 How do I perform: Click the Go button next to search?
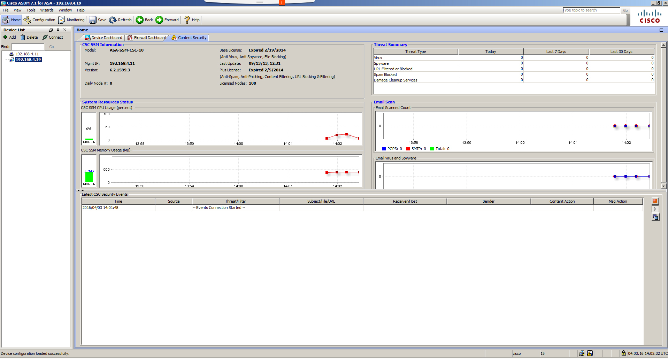(625, 10)
